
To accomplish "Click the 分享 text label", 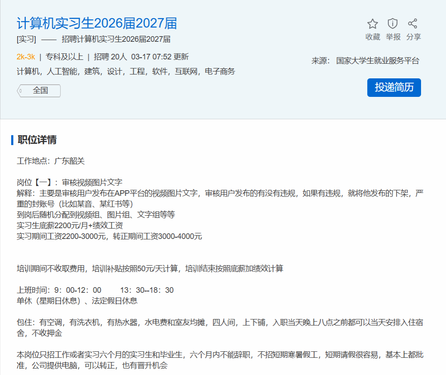I will pyautogui.click(x=413, y=37).
